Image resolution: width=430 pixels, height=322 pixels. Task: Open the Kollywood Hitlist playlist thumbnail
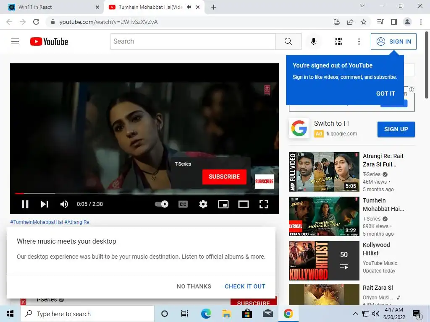tap(324, 261)
